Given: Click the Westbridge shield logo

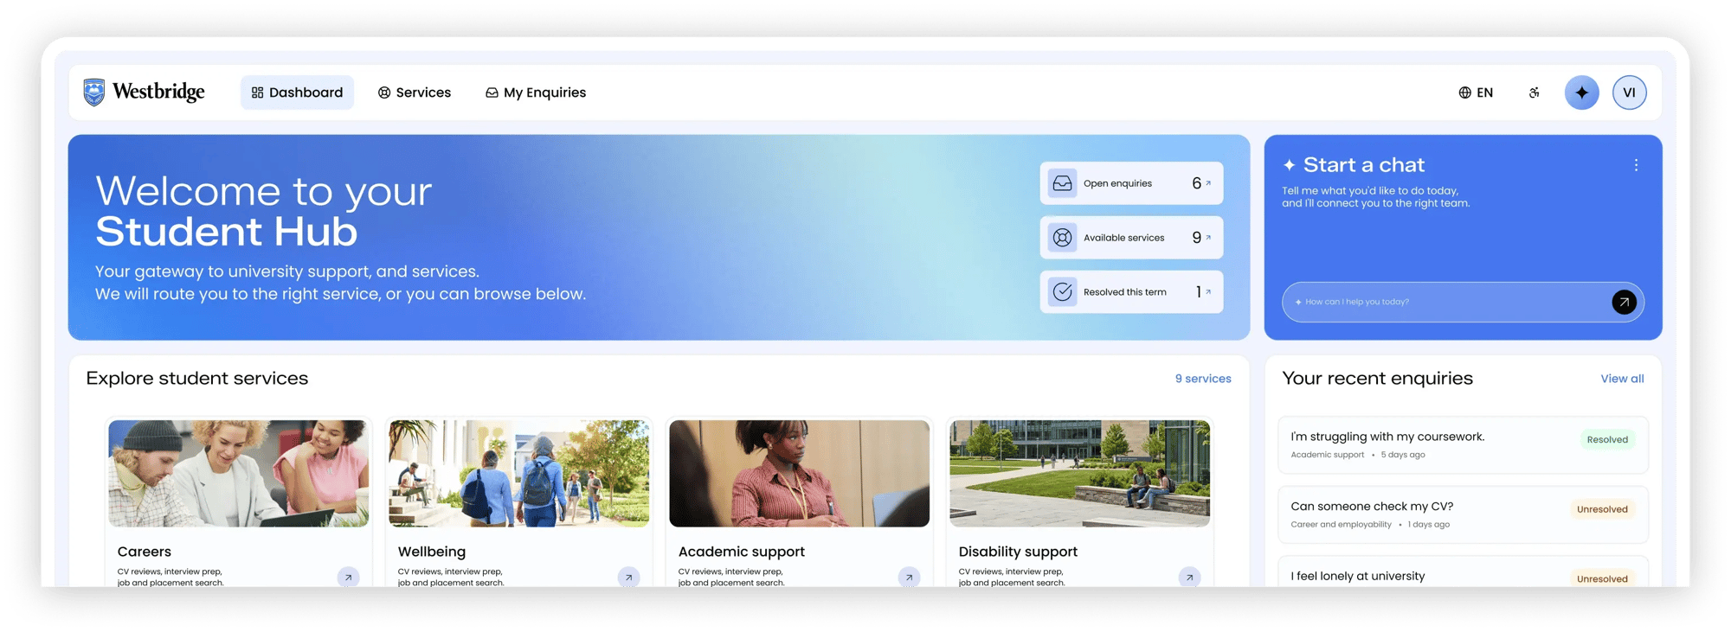Looking at the screenshot, I should pos(94,92).
